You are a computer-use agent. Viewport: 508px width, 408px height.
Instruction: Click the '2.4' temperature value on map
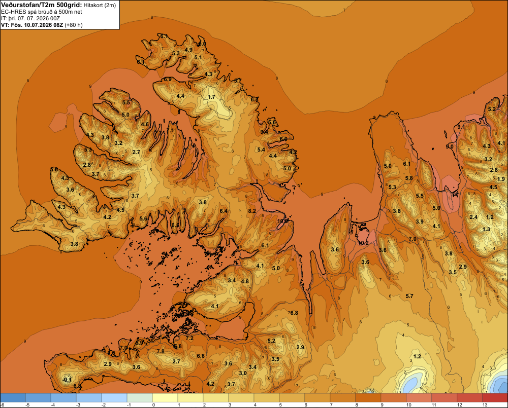coord(473,217)
